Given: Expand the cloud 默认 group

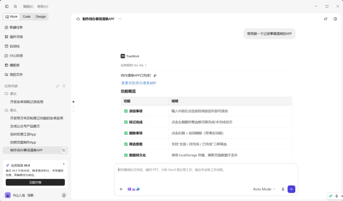Looking at the screenshot, I should 11,110.
